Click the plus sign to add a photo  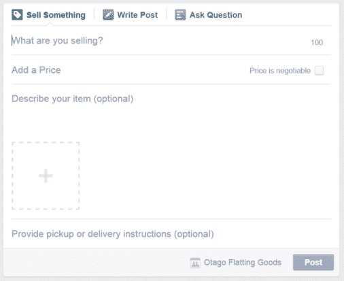click(46, 176)
